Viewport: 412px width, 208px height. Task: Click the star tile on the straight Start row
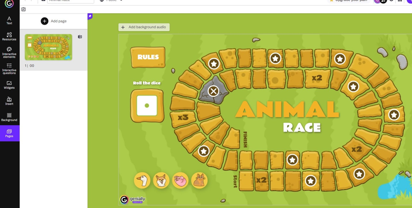point(310,181)
